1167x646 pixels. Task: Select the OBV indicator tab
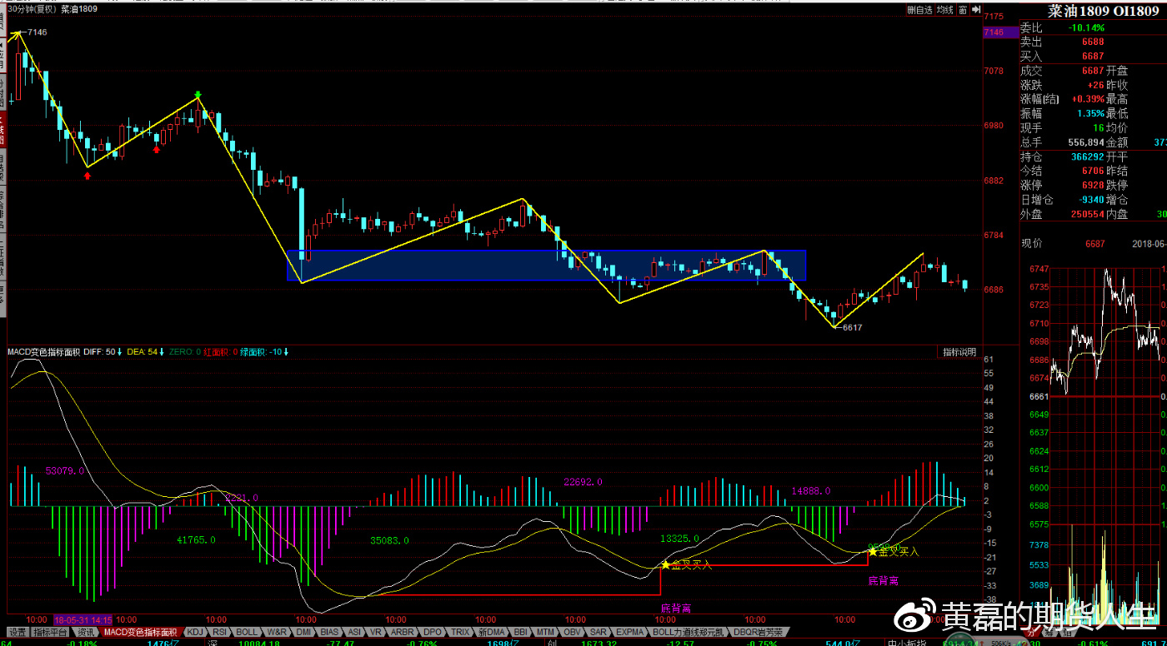click(572, 632)
